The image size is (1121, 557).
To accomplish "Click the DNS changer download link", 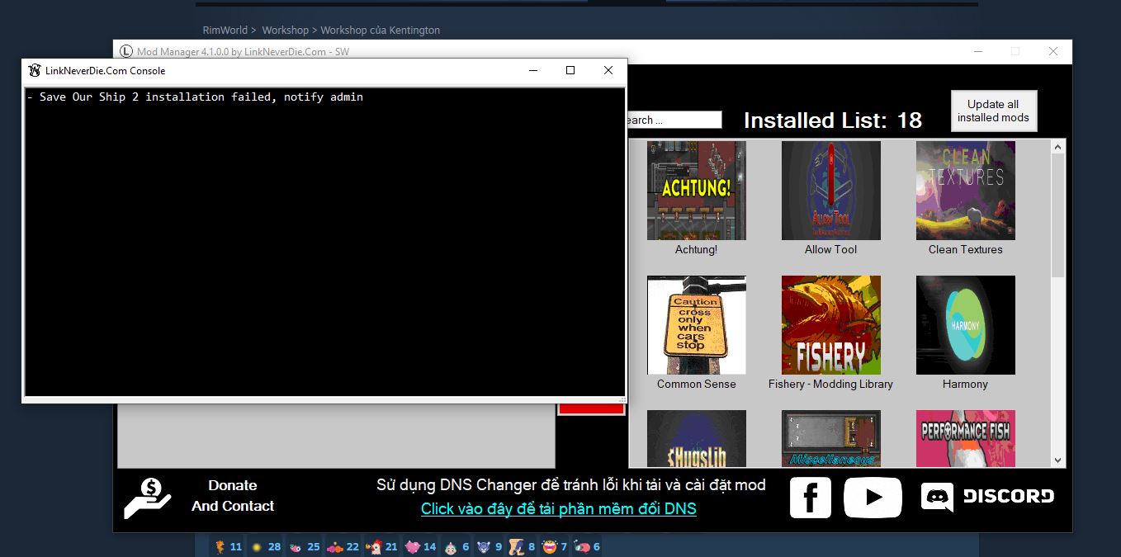I will click(558, 509).
